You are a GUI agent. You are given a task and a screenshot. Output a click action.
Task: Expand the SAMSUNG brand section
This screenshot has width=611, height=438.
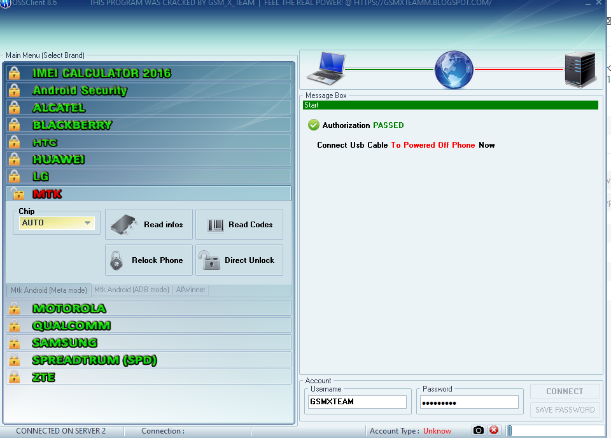tap(148, 342)
